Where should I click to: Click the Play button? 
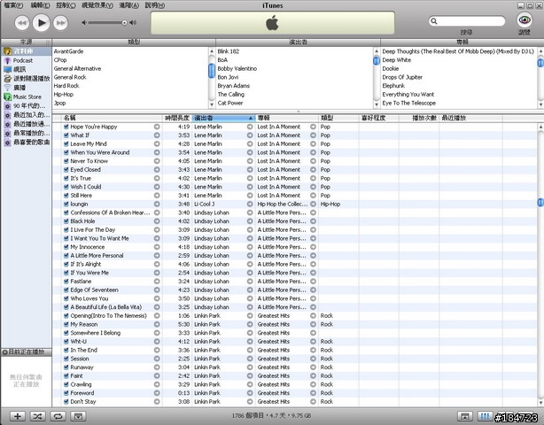tap(42, 23)
